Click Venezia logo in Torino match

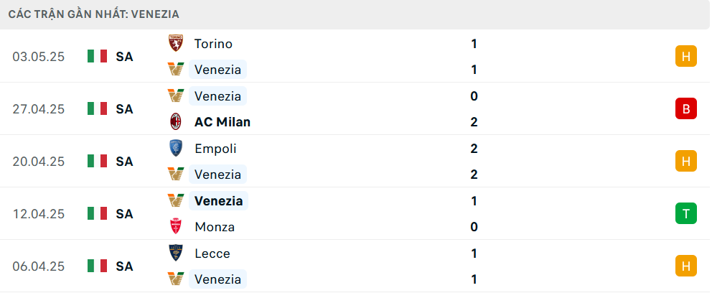176,70
